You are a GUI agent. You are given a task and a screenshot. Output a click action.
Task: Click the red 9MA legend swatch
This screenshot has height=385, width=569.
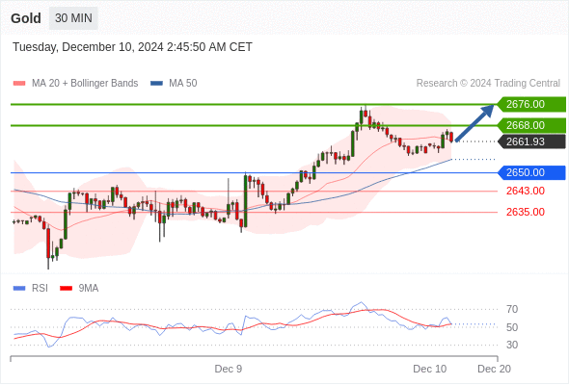coord(66,289)
